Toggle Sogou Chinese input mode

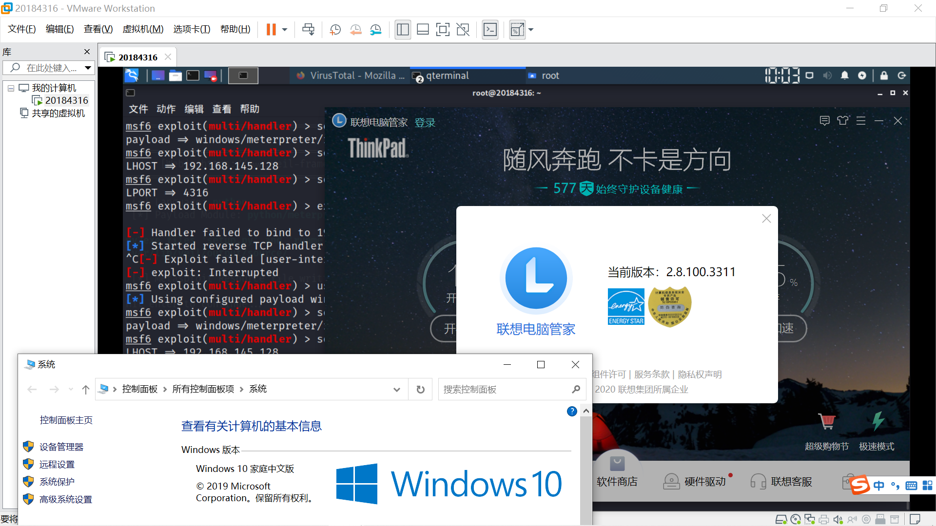click(x=878, y=486)
